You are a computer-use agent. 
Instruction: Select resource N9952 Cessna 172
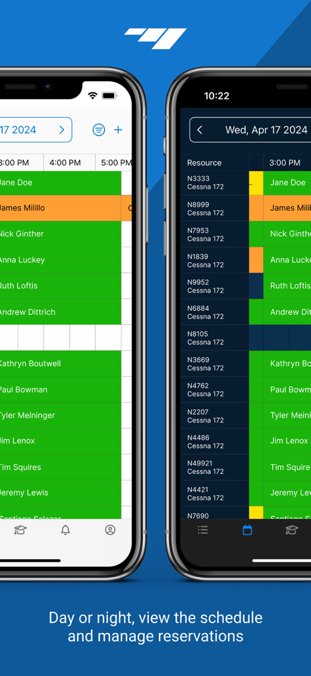click(x=214, y=286)
